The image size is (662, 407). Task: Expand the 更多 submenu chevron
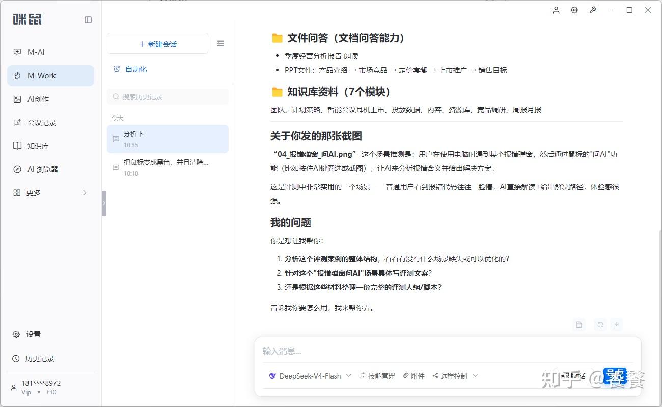(x=85, y=193)
